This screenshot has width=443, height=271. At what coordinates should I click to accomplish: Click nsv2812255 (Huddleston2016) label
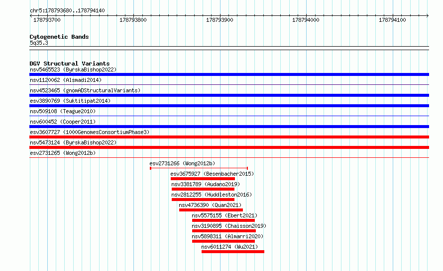coord(212,195)
